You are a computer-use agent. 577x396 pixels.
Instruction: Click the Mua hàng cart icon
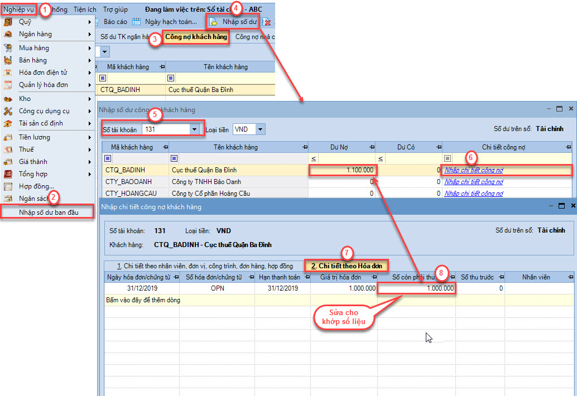coord(8,48)
